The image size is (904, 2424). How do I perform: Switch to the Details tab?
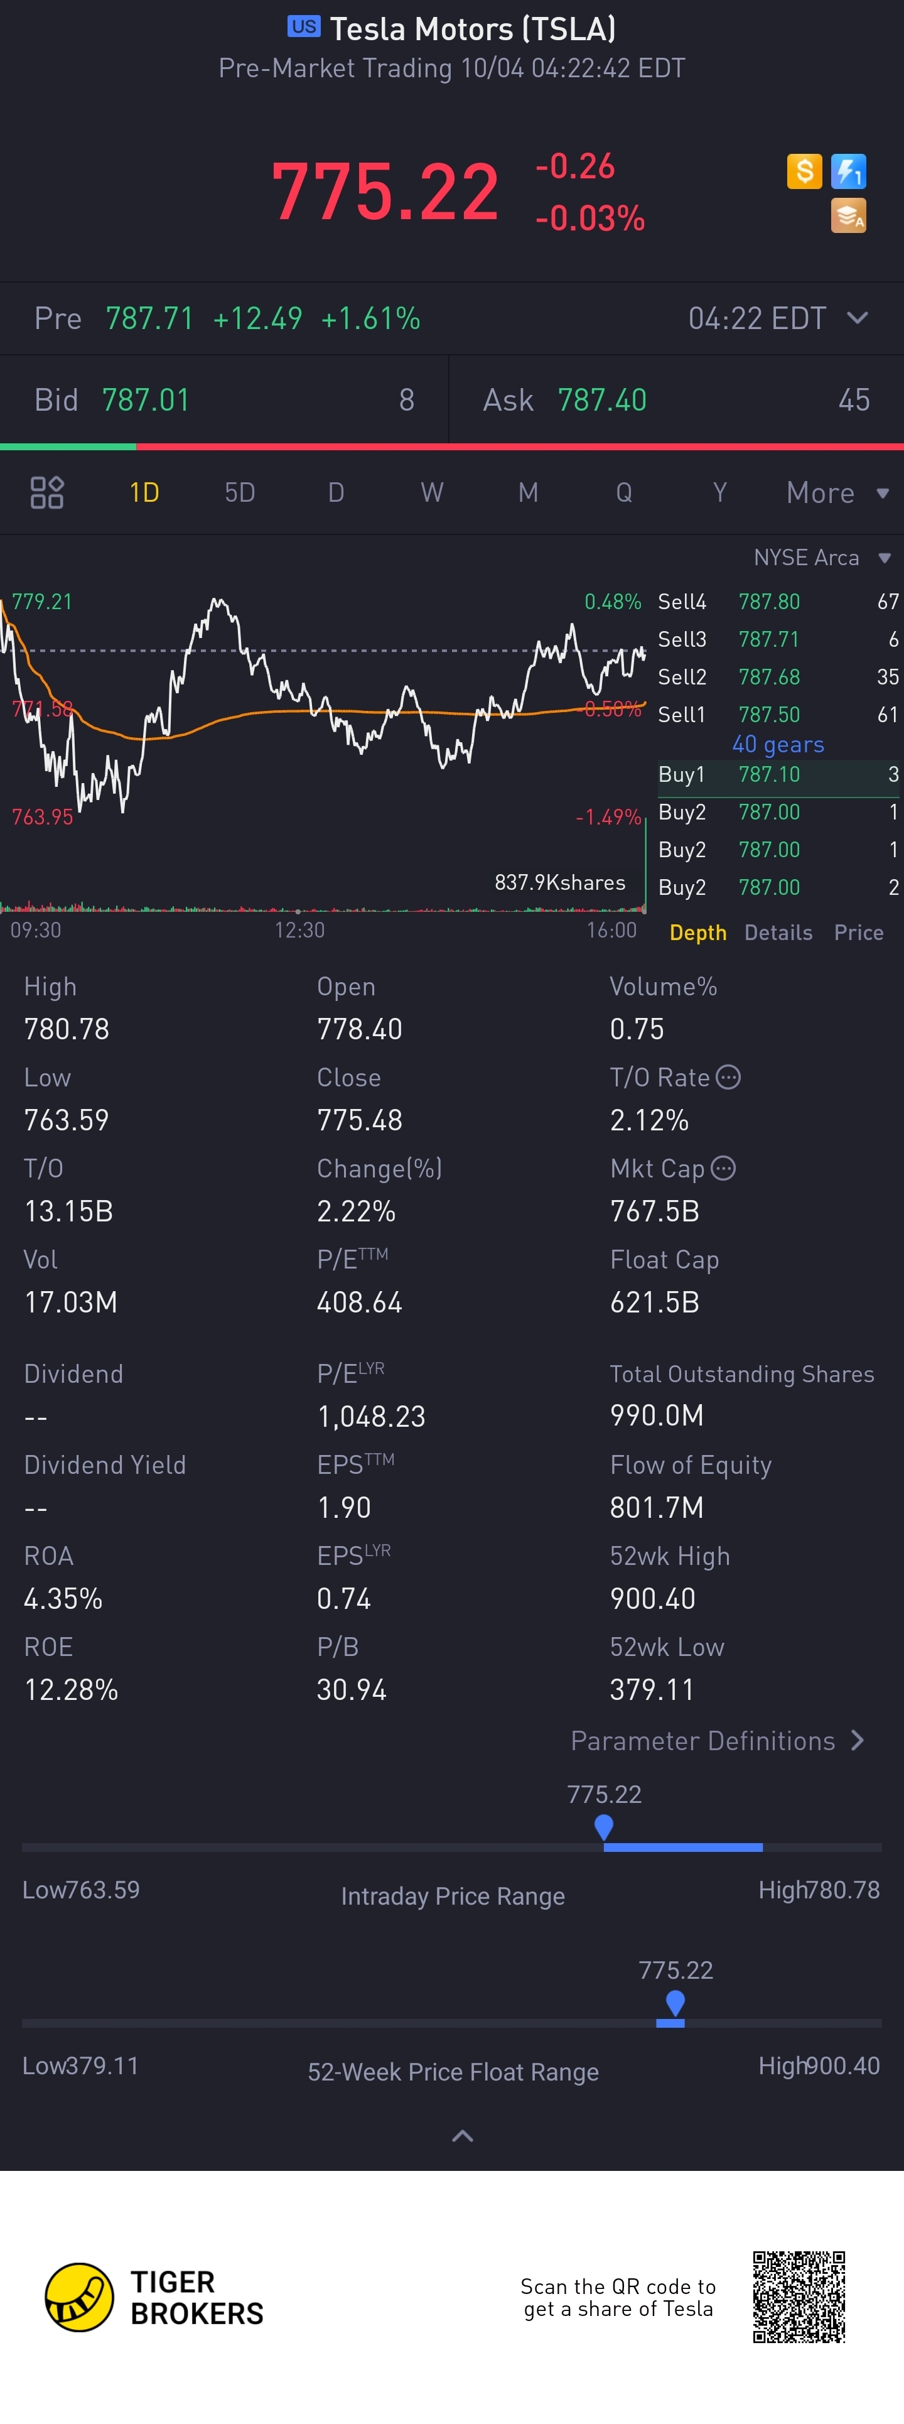point(778,933)
